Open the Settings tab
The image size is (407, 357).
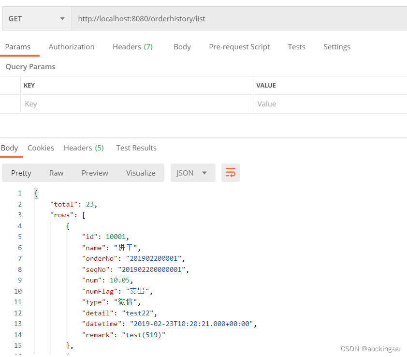click(x=336, y=47)
